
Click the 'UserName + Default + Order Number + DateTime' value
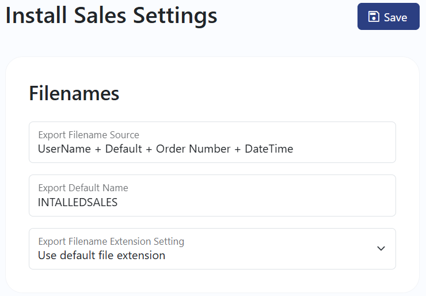tap(165, 149)
